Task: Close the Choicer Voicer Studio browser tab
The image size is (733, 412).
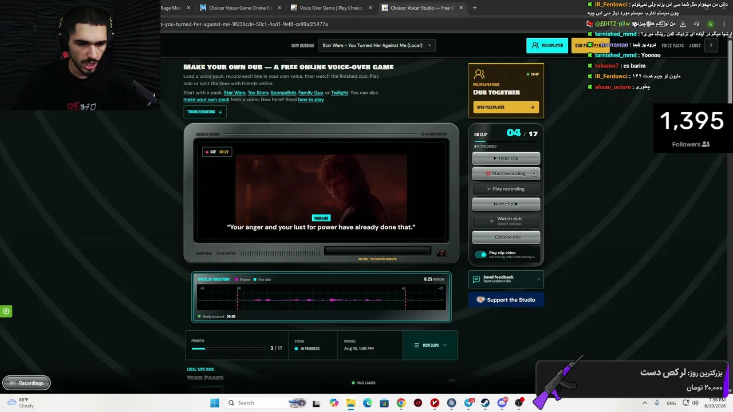Action: [460, 8]
